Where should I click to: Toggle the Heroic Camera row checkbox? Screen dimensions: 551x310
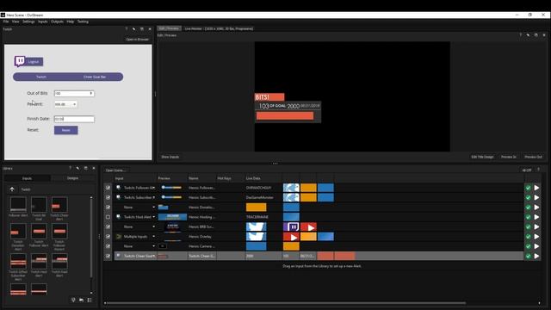(108, 246)
